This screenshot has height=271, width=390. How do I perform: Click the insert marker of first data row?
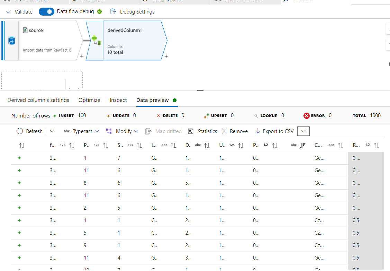[x=19, y=158]
